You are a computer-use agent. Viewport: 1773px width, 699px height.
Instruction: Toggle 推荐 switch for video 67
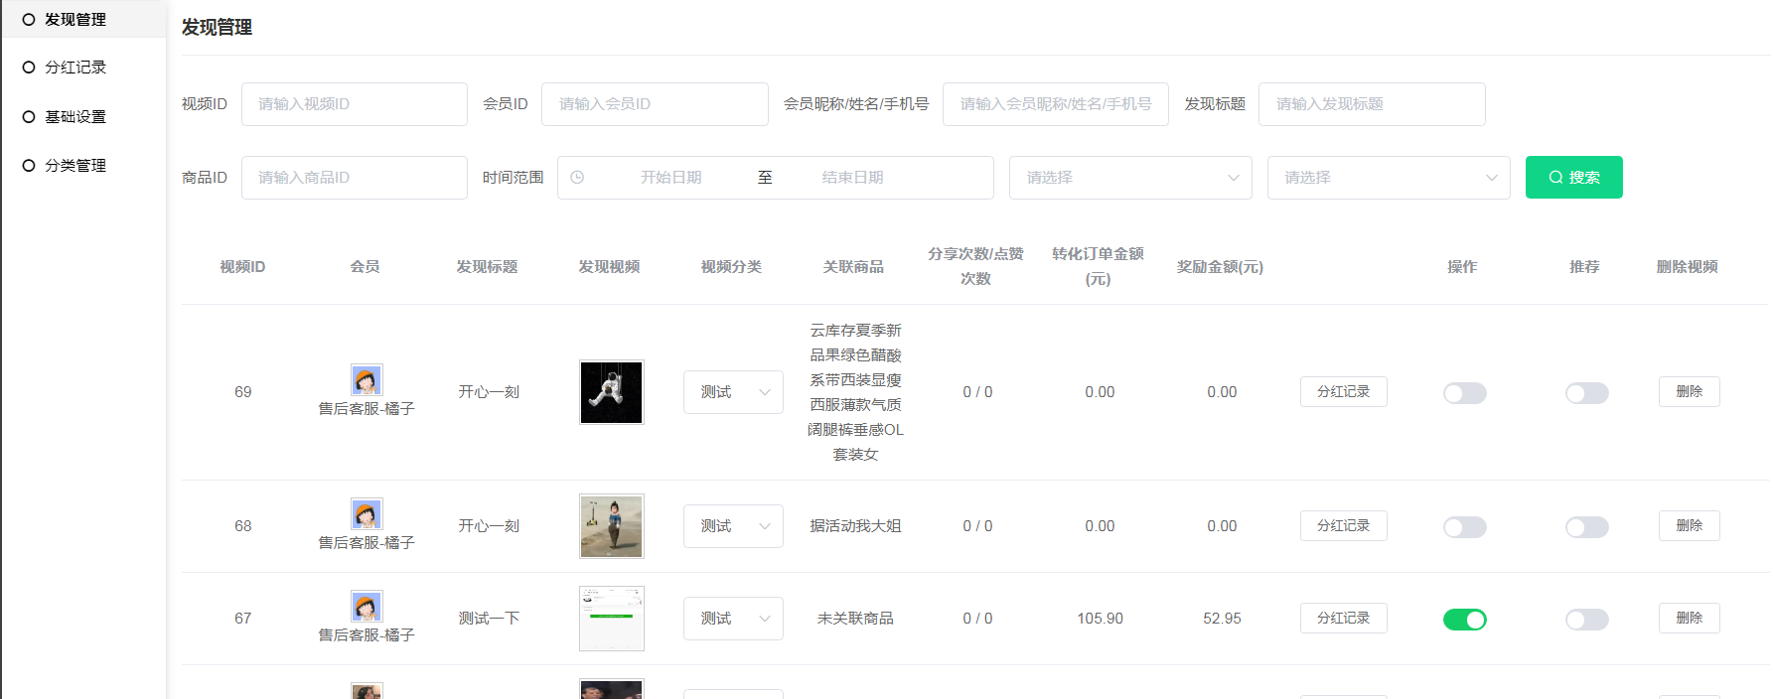pos(1587,620)
